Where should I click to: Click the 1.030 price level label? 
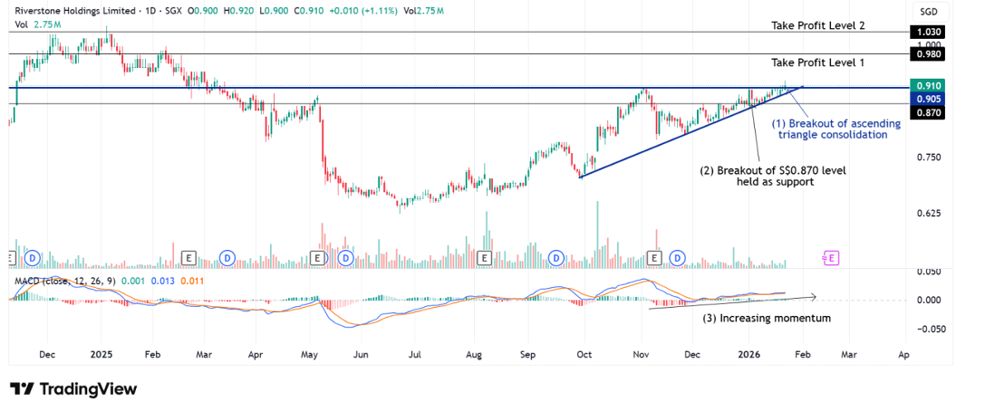929,32
